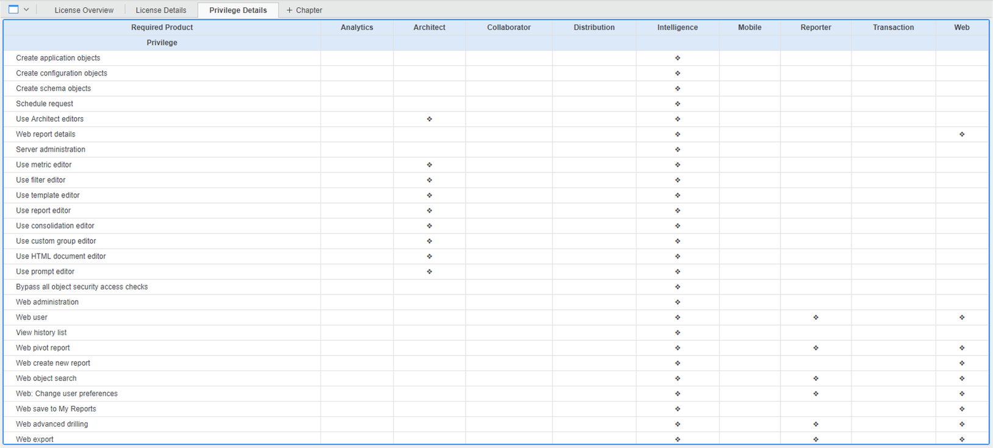Click Web diamond marker for Web report details
The height and width of the screenshot is (448, 993).
961,134
